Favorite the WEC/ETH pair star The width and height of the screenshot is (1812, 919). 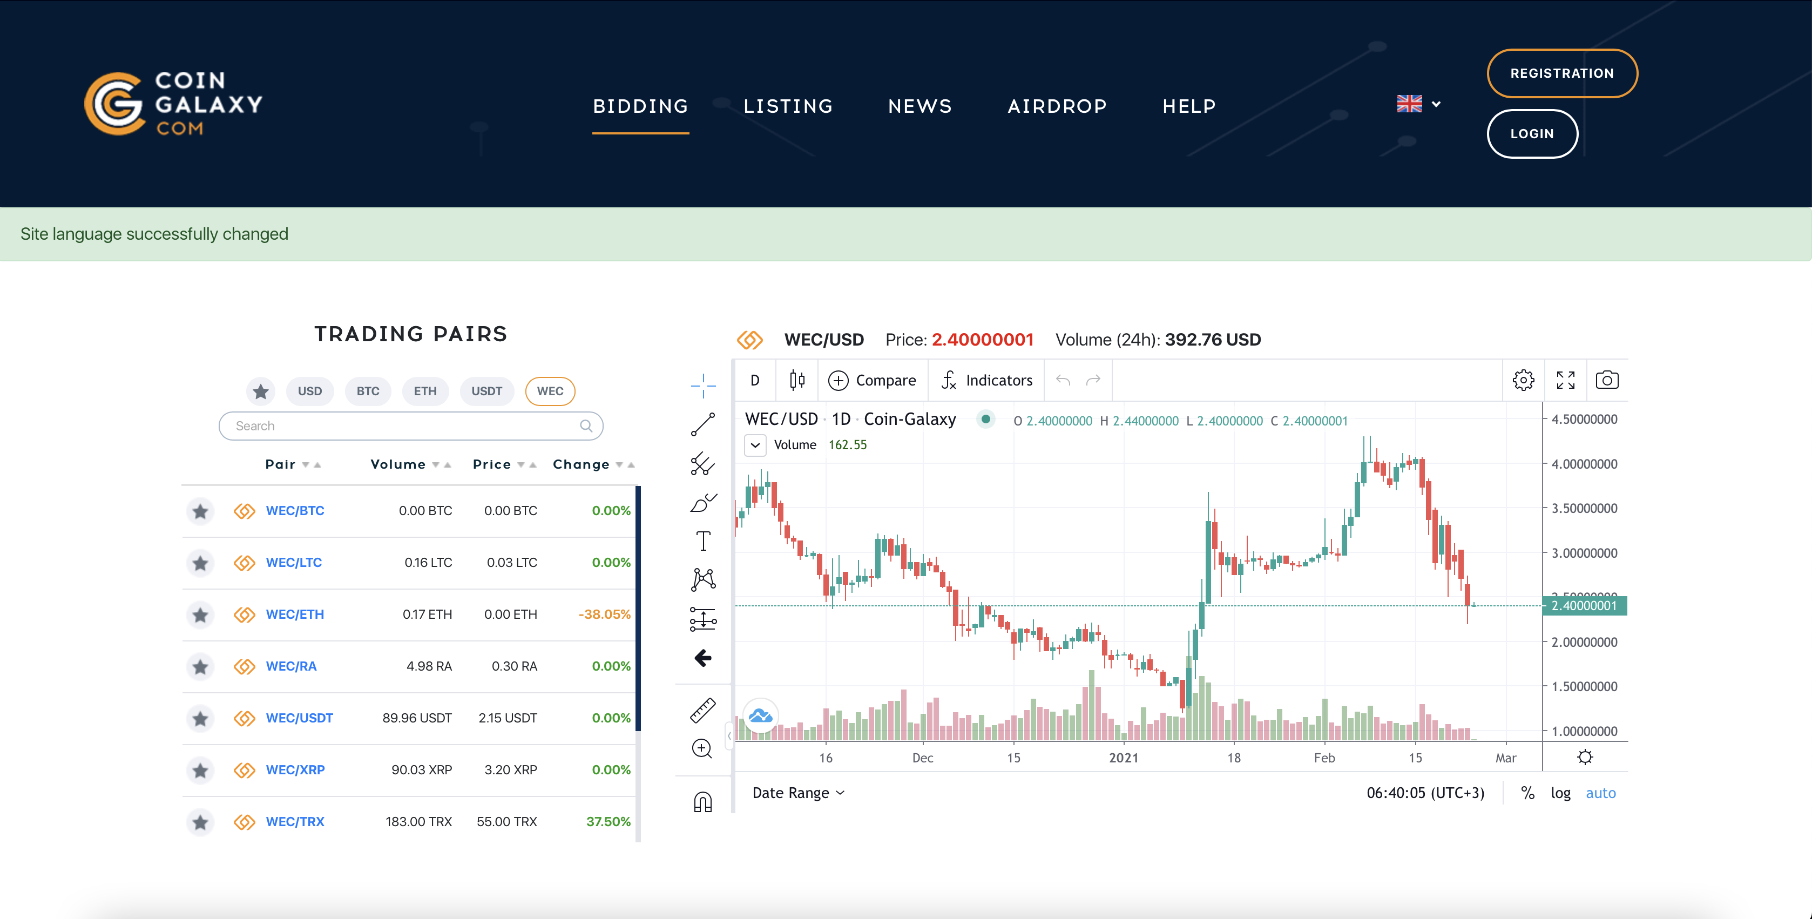pyautogui.click(x=200, y=614)
